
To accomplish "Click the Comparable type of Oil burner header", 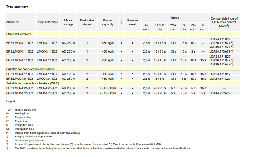I will (224, 22).
